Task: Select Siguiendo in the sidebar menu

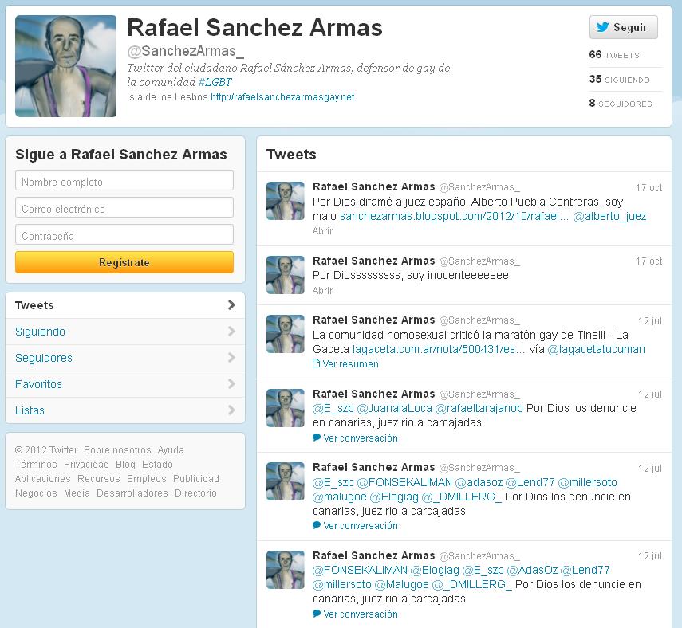Action: (x=125, y=332)
